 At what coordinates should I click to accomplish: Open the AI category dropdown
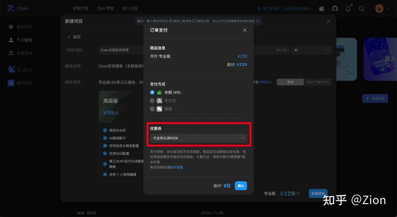click(x=311, y=50)
